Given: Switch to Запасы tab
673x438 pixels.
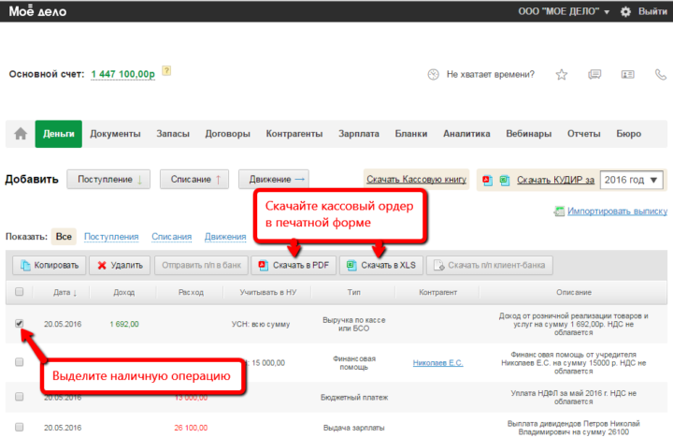Looking at the screenshot, I should [x=173, y=134].
